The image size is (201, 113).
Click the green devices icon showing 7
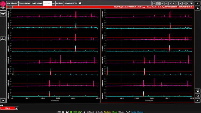pos(80,112)
